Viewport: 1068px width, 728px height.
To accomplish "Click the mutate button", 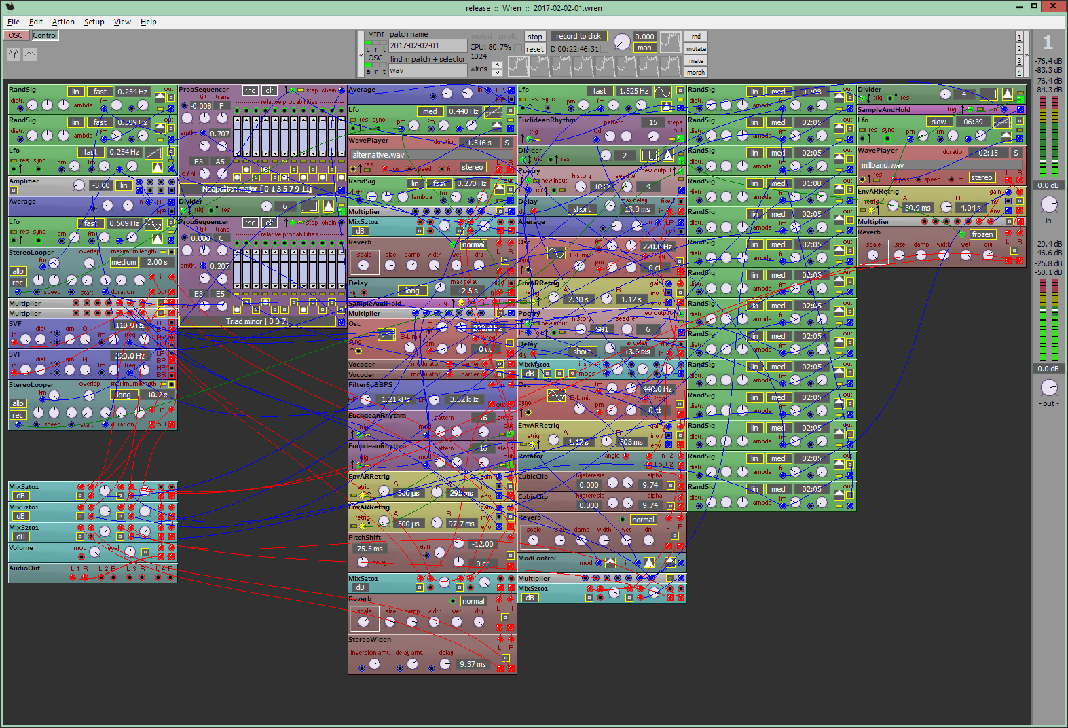I will coord(696,49).
